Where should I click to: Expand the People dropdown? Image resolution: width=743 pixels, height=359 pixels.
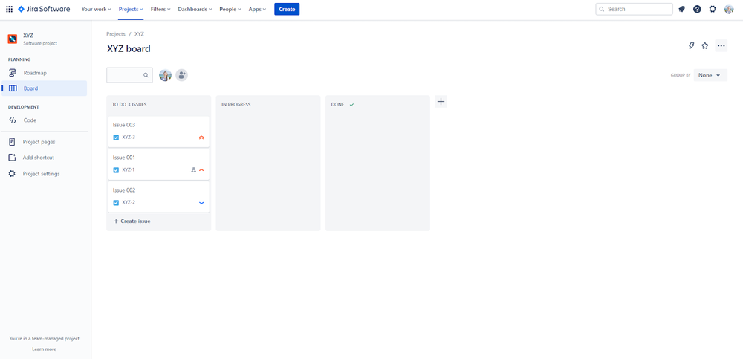pos(230,9)
